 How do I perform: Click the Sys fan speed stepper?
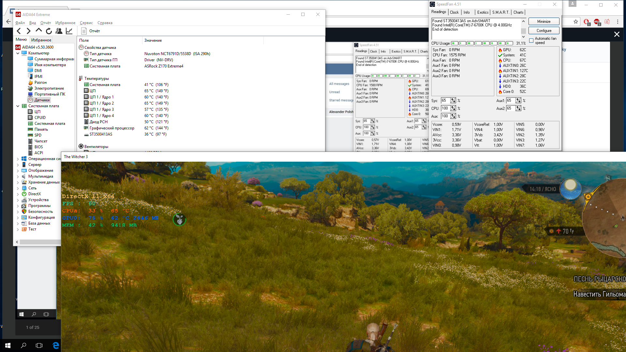click(x=453, y=101)
